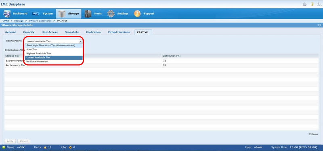323x151 pixels.
Task: Click the Alerts count 11
Action: [50, 147]
